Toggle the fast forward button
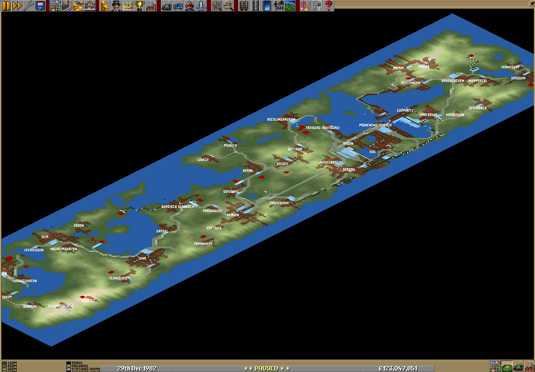Screen dimensions: 535x372 pyautogui.click(x=17, y=5)
